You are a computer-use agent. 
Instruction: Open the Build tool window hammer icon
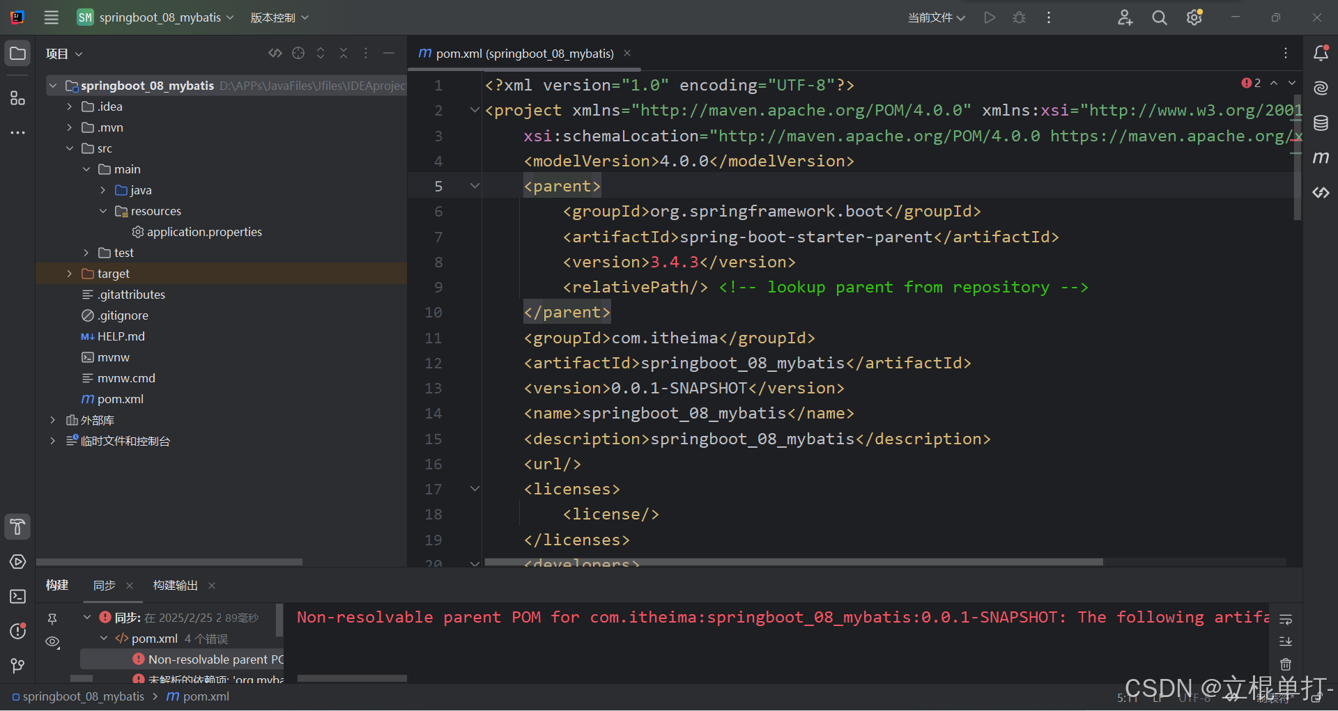[17, 527]
